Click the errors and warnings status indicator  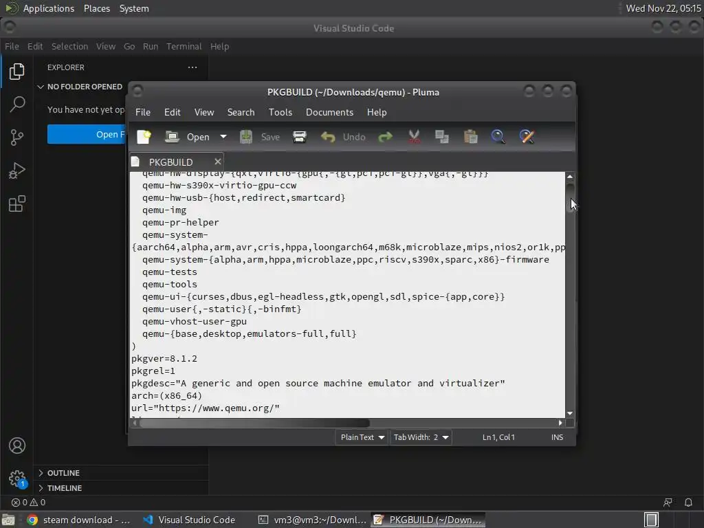pos(28,503)
